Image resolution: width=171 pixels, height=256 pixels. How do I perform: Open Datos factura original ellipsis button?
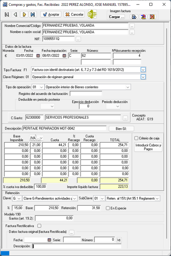tap(72, 233)
